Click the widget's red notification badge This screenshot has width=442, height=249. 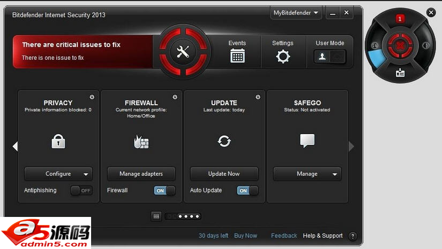pos(400,19)
